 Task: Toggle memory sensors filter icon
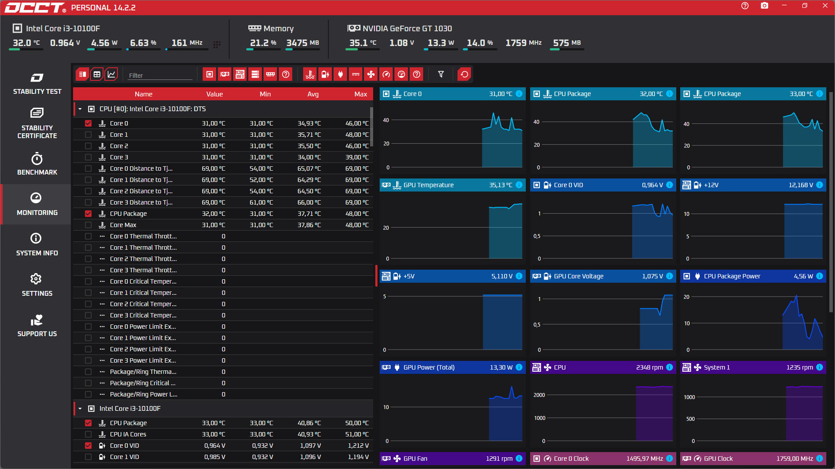[x=271, y=74]
